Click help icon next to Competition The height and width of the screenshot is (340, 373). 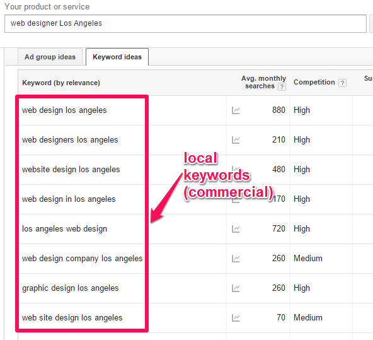point(342,83)
